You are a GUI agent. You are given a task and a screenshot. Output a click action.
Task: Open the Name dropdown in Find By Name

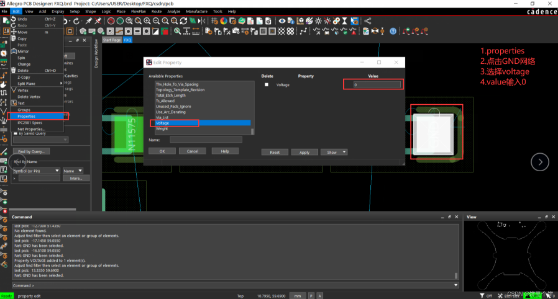point(73,171)
